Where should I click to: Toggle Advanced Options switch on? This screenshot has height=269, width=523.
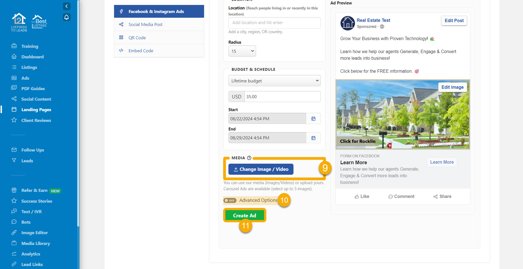click(230, 200)
